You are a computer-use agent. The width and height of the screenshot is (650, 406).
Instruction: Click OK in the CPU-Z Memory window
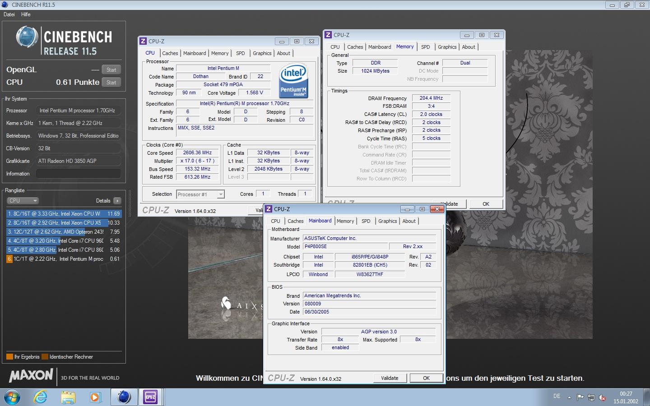[x=486, y=204]
